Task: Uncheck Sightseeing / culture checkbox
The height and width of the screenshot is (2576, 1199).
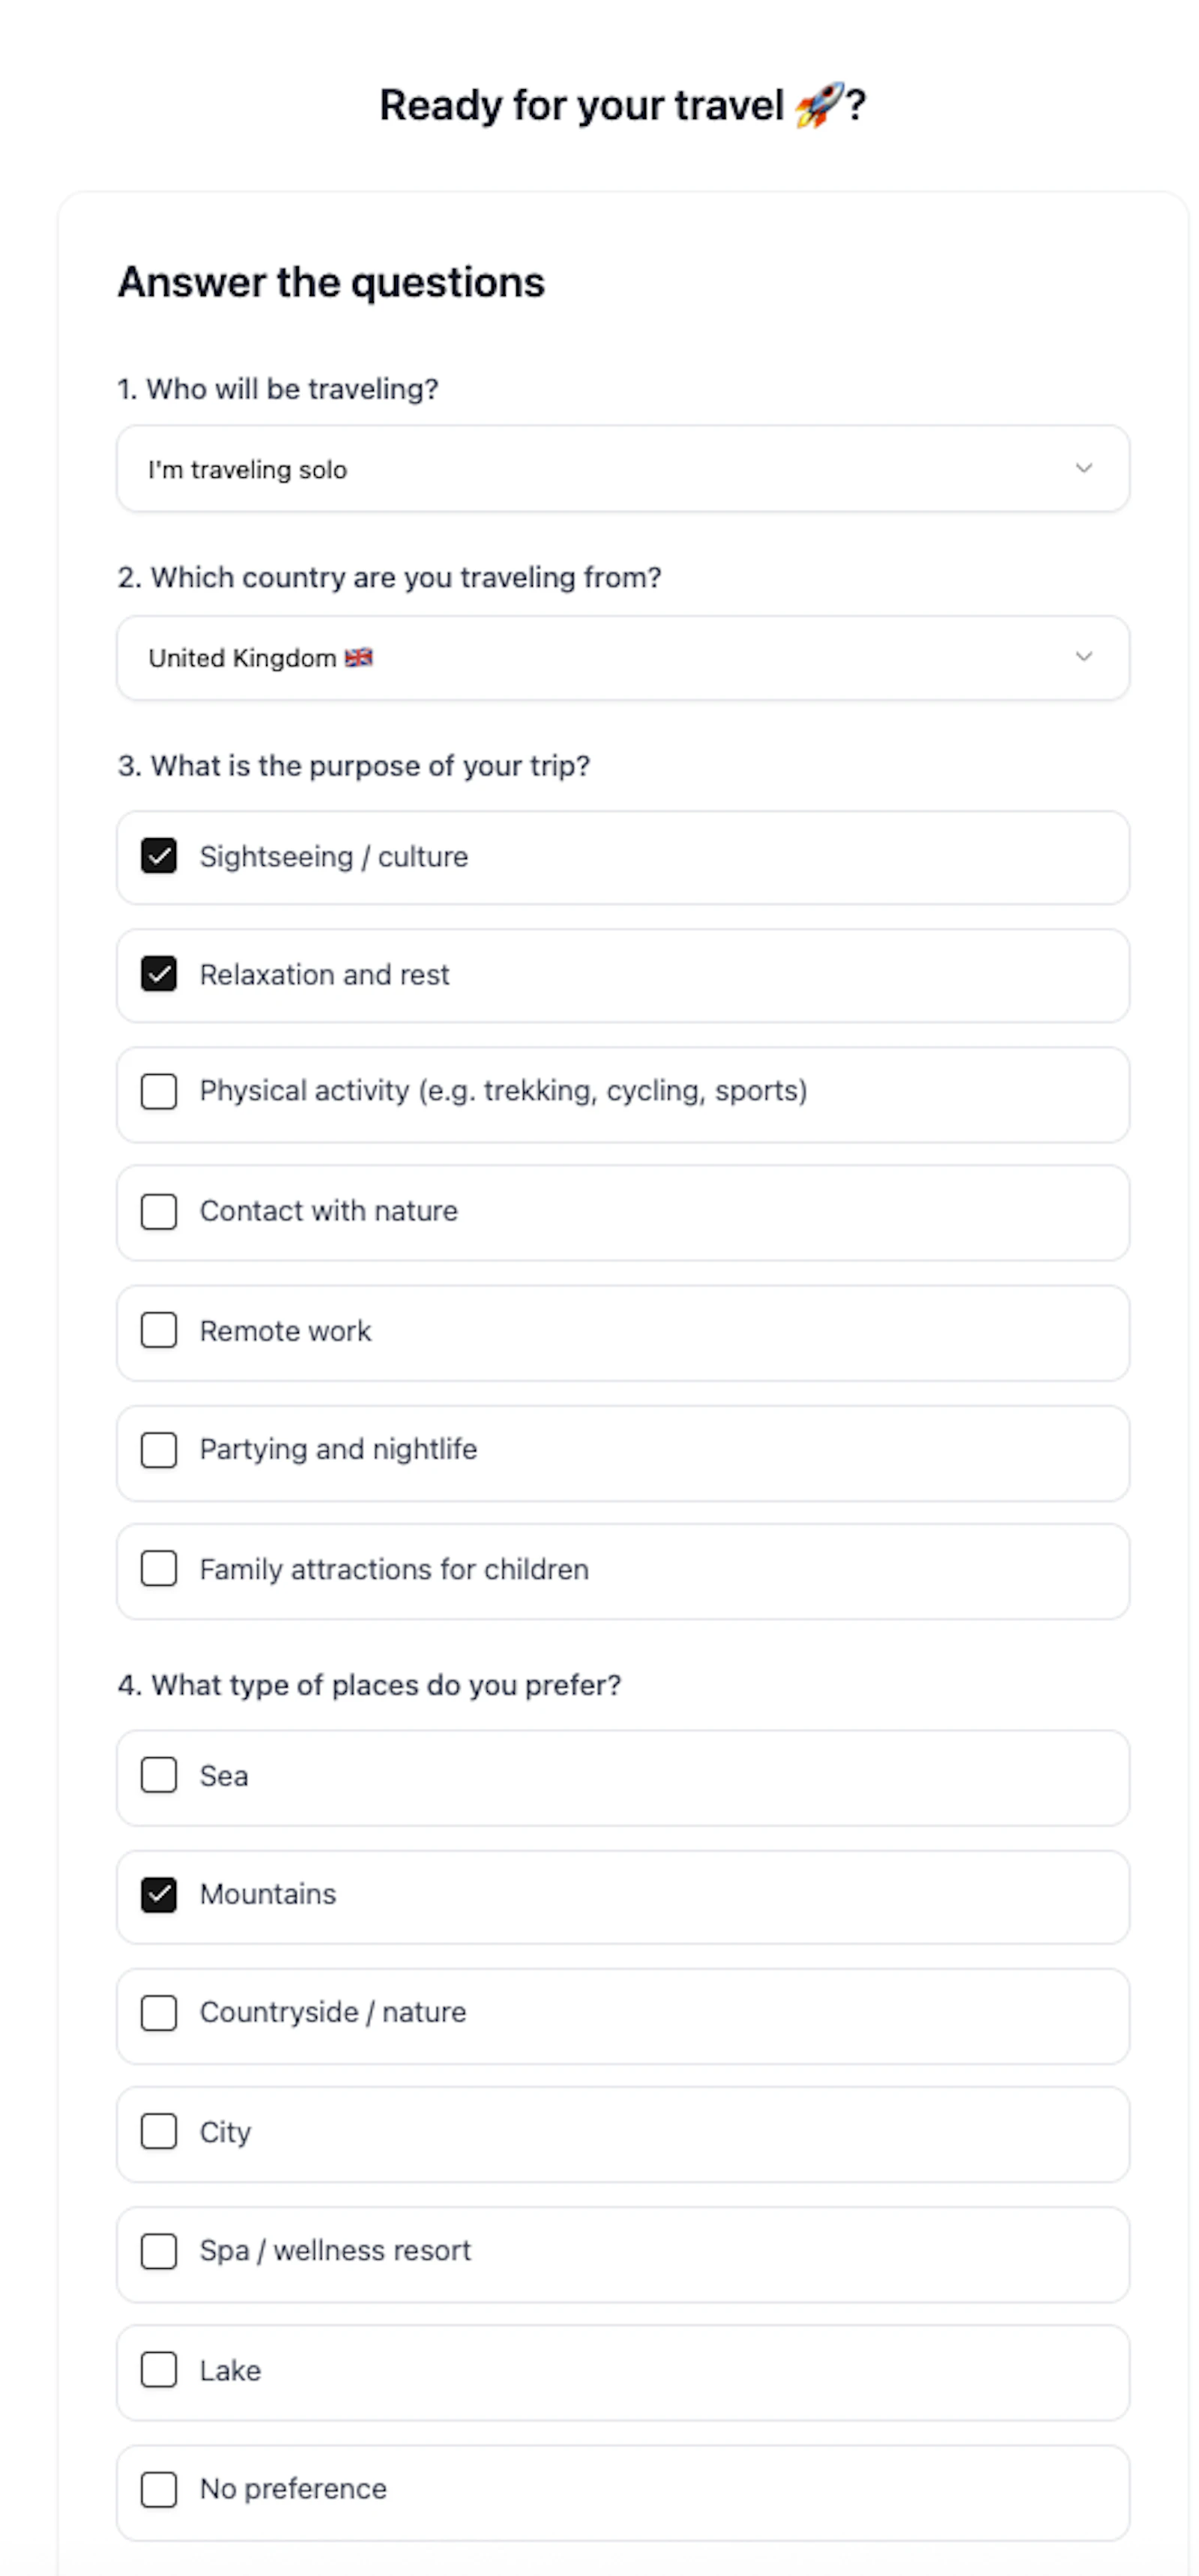Action: (x=159, y=856)
